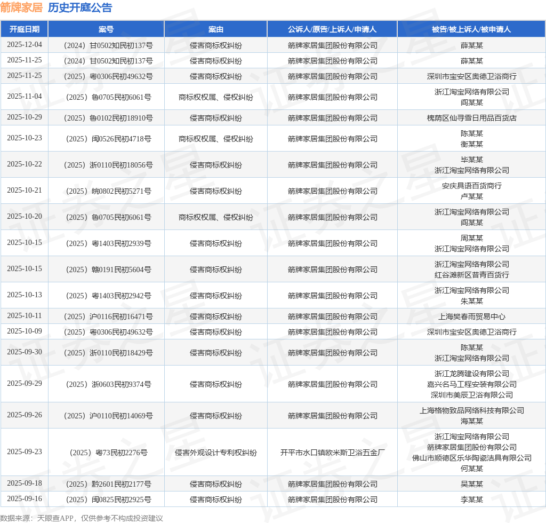
Task: Select the date cell 2025-10-29
Action: [x=25, y=117]
